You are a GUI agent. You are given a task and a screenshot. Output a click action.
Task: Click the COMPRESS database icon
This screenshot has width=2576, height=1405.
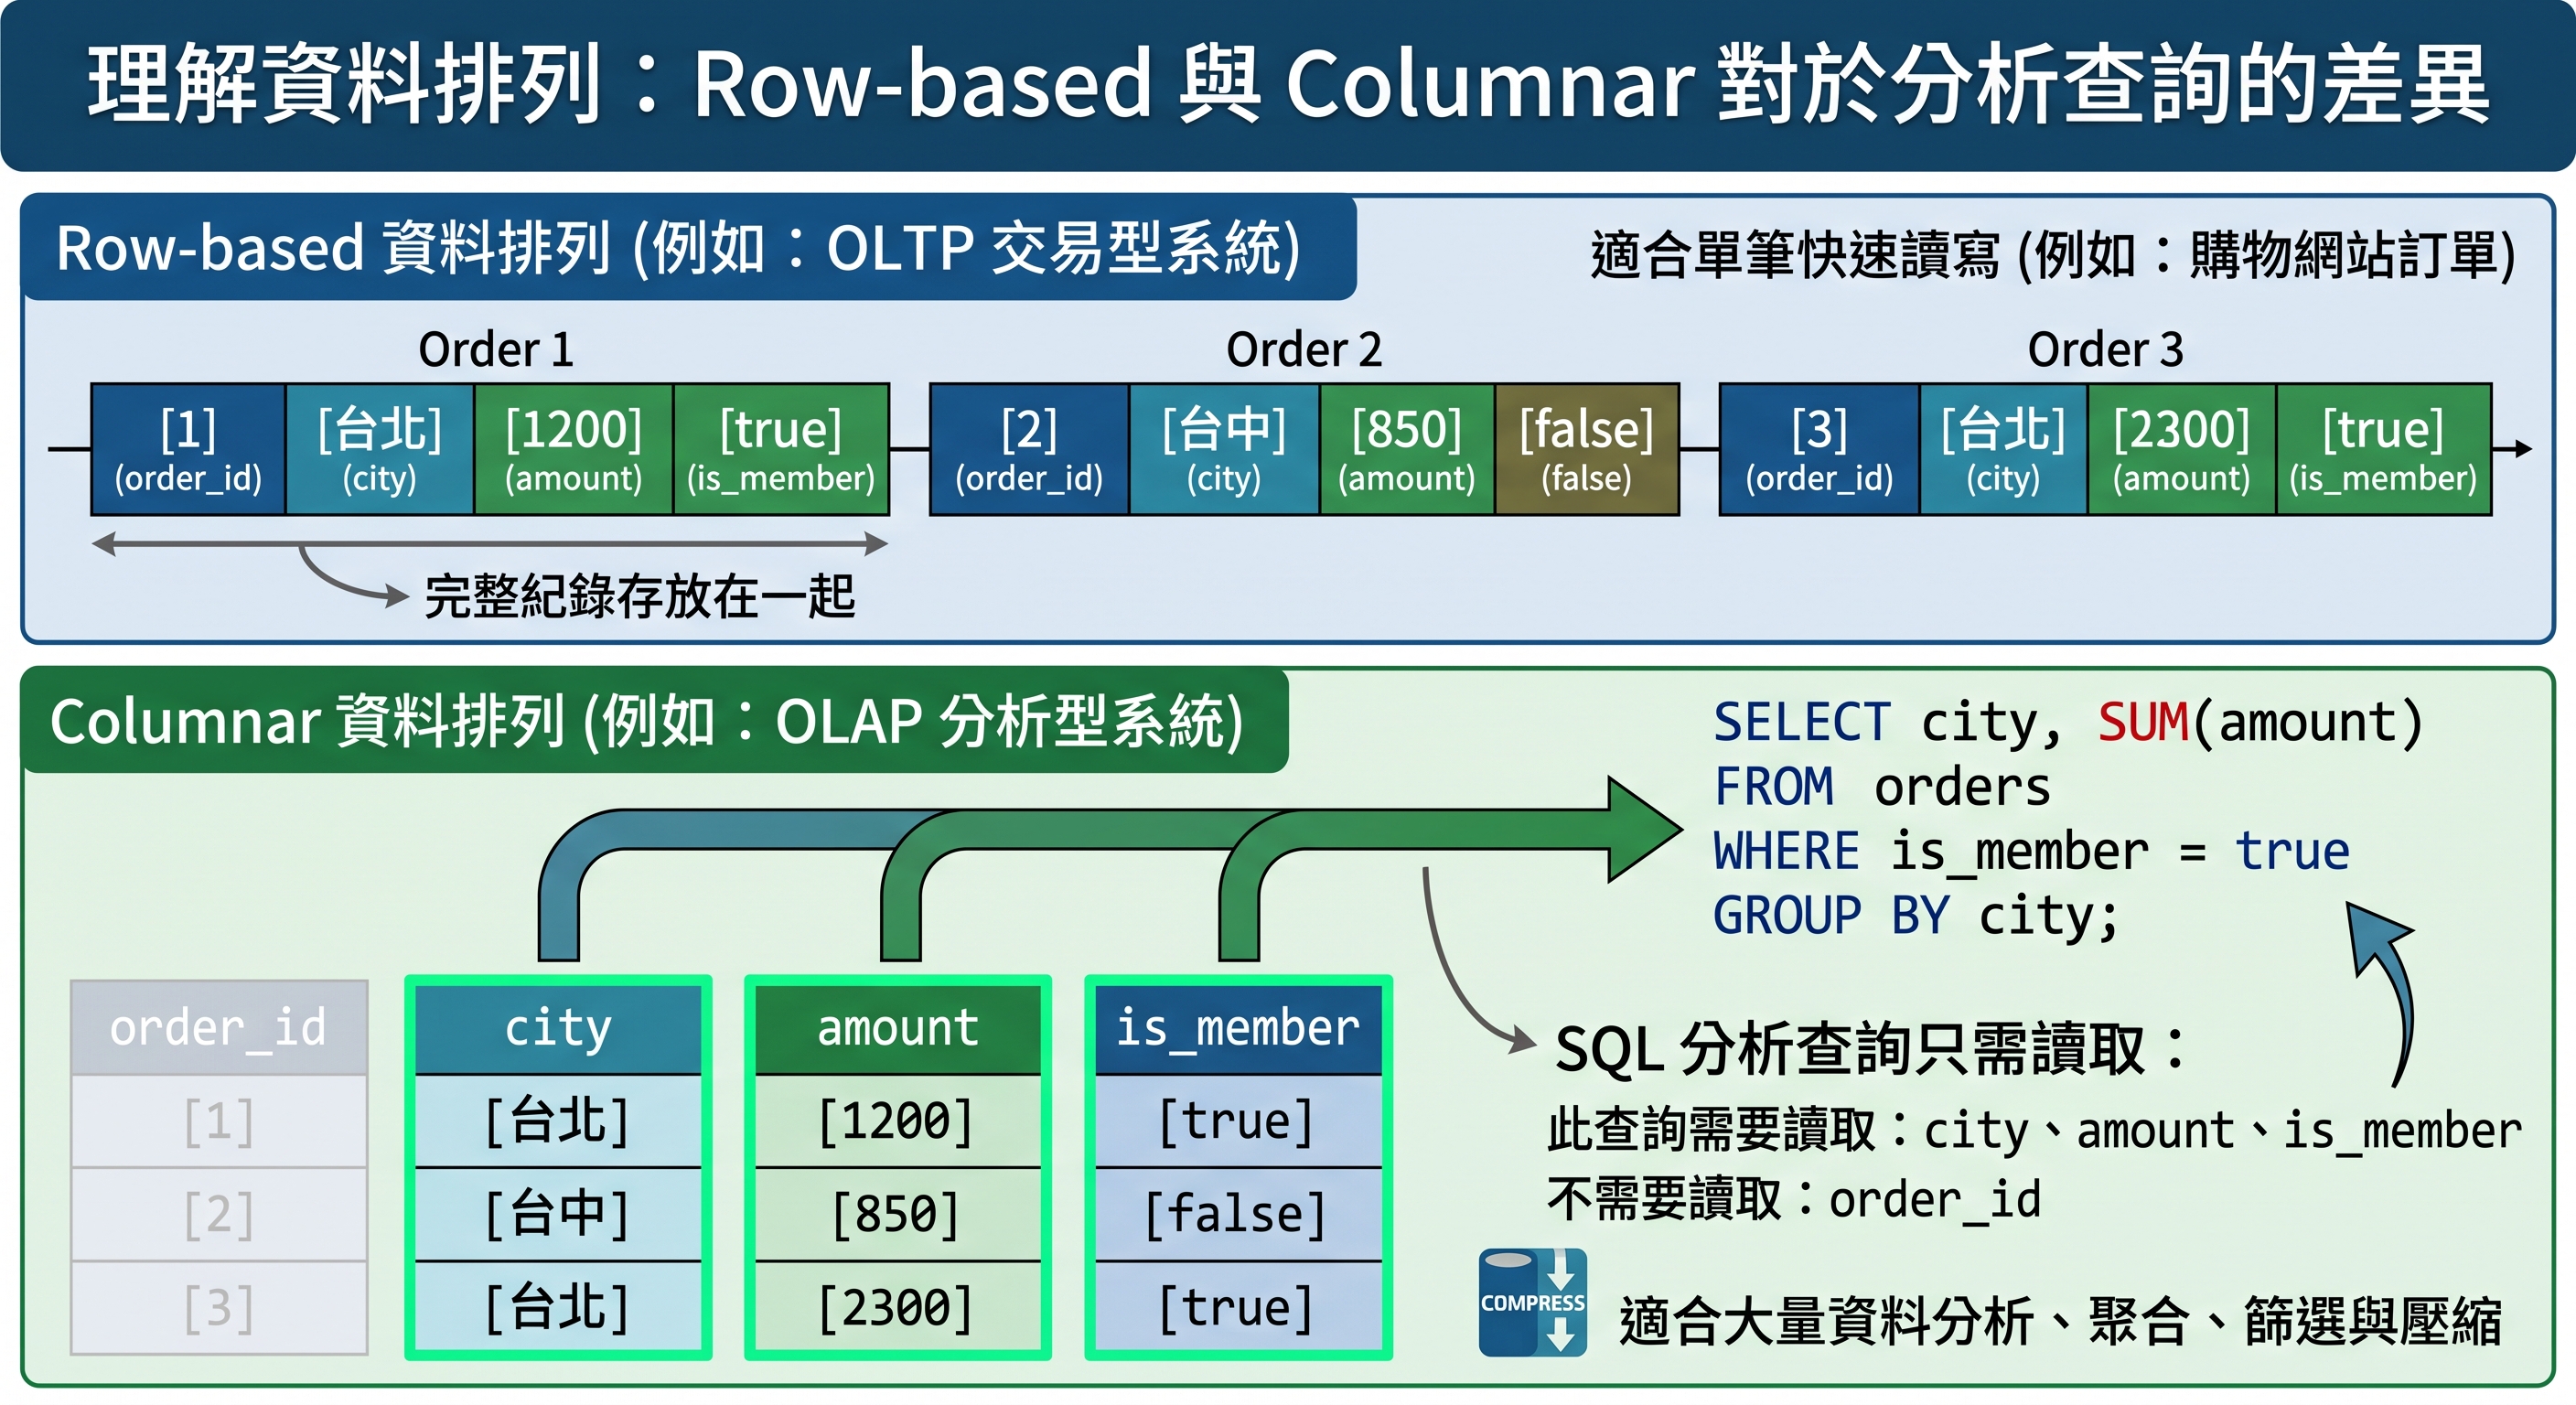click(1532, 1302)
